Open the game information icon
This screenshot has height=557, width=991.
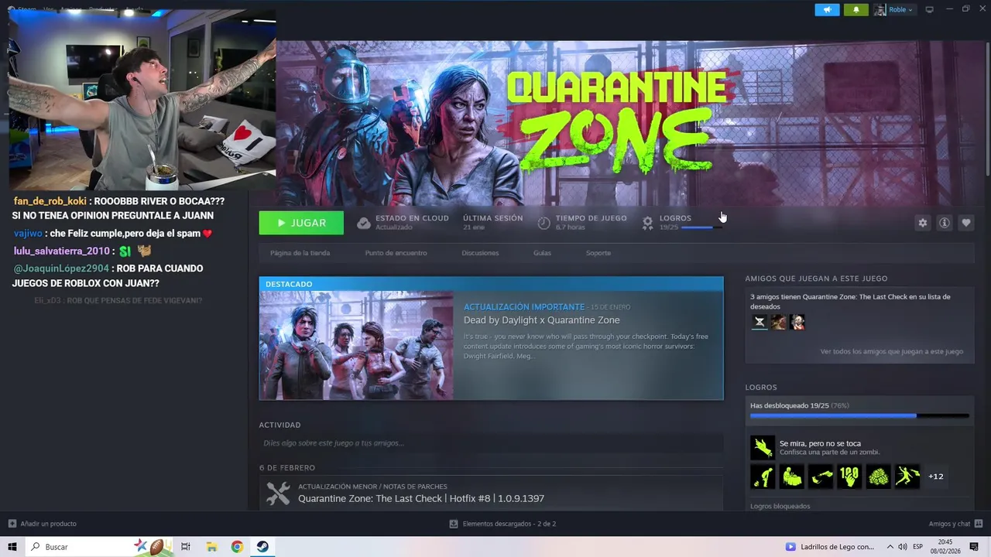tap(945, 223)
